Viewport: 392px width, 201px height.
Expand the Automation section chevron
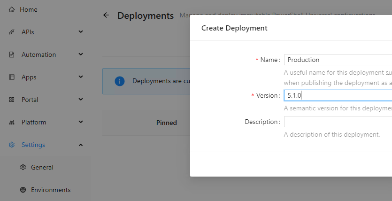click(81, 54)
